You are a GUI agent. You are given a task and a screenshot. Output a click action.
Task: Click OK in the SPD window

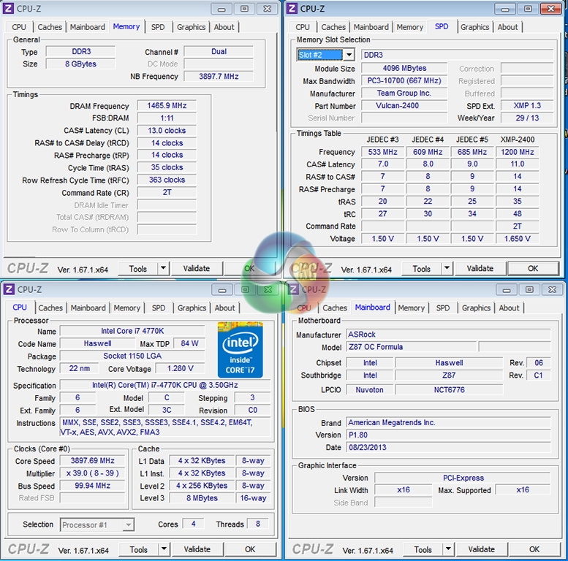coord(533,269)
